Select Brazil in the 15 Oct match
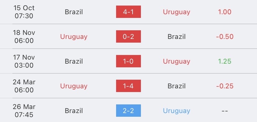The height and width of the screenshot is (122, 257). pyautogui.click(x=74, y=12)
